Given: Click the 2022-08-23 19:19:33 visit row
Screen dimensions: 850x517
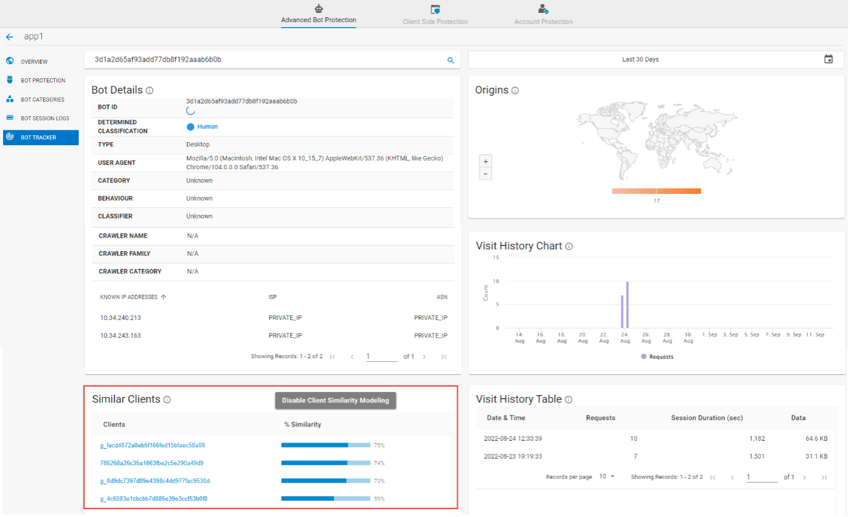Looking at the screenshot, I should 656,457.
